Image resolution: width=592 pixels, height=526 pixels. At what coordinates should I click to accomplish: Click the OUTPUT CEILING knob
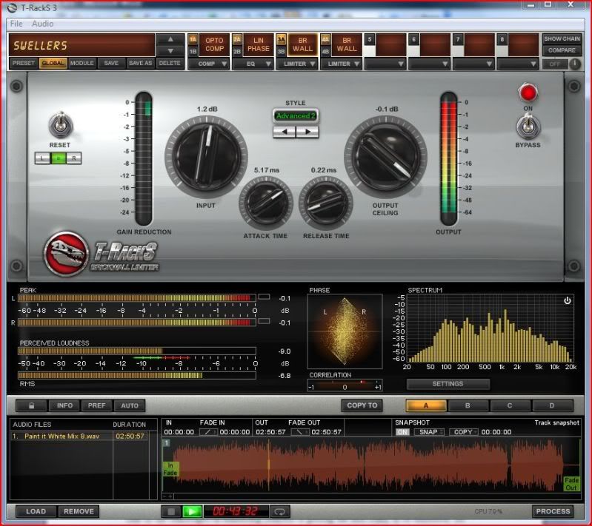[x=385, y=157]
